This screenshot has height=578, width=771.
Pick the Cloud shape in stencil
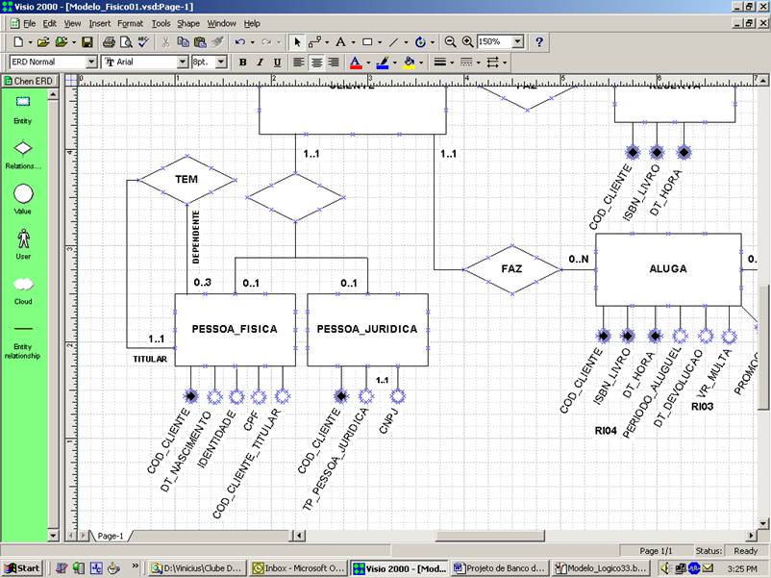(23, 285)
